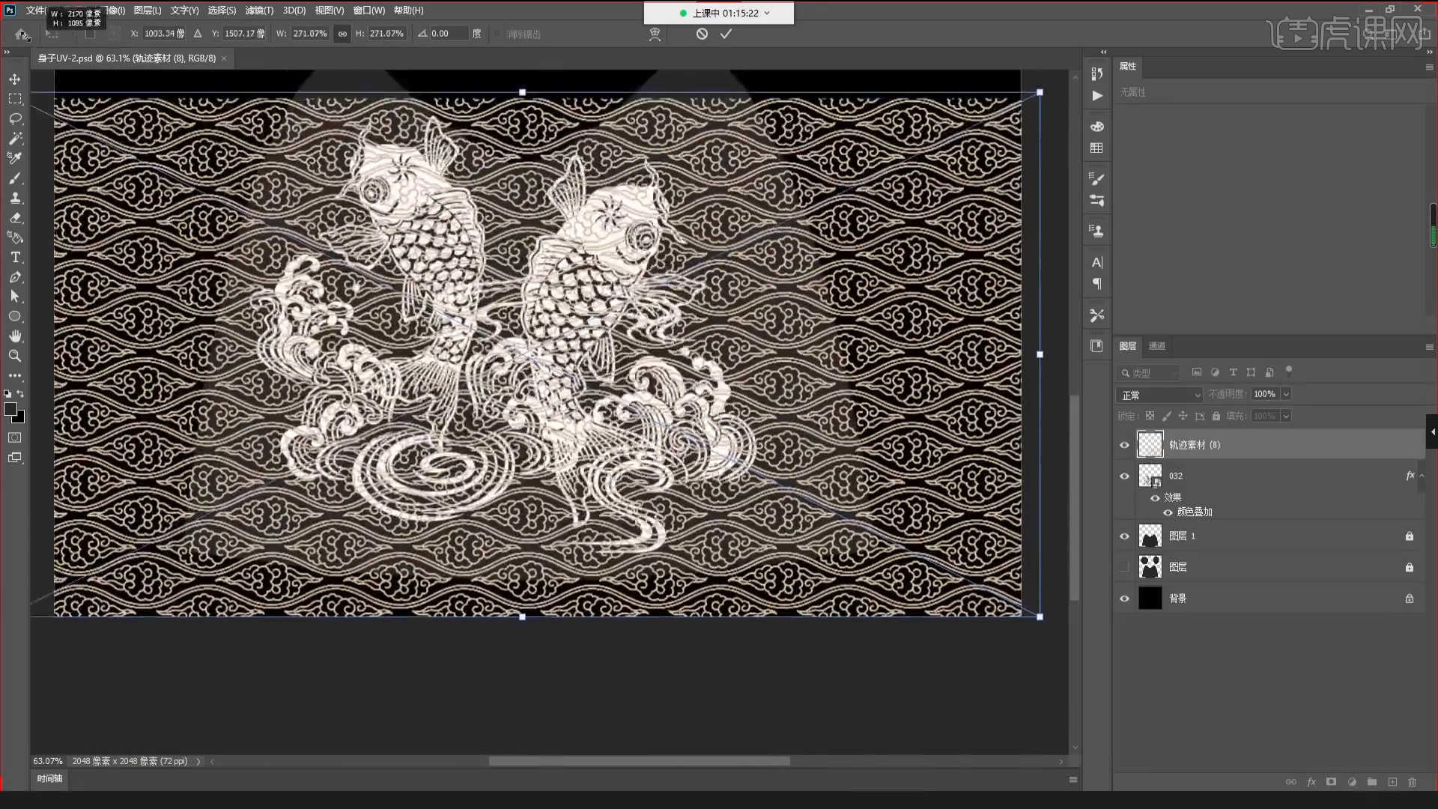This screenshot has height=809, width=1438.
Task: Open the History panel icon
Action: [x=1097, y=73]
